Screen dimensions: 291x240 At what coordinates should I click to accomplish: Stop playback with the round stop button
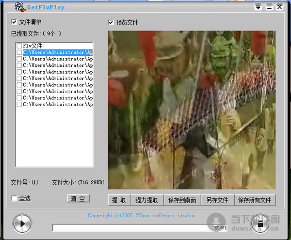[260, 224]
